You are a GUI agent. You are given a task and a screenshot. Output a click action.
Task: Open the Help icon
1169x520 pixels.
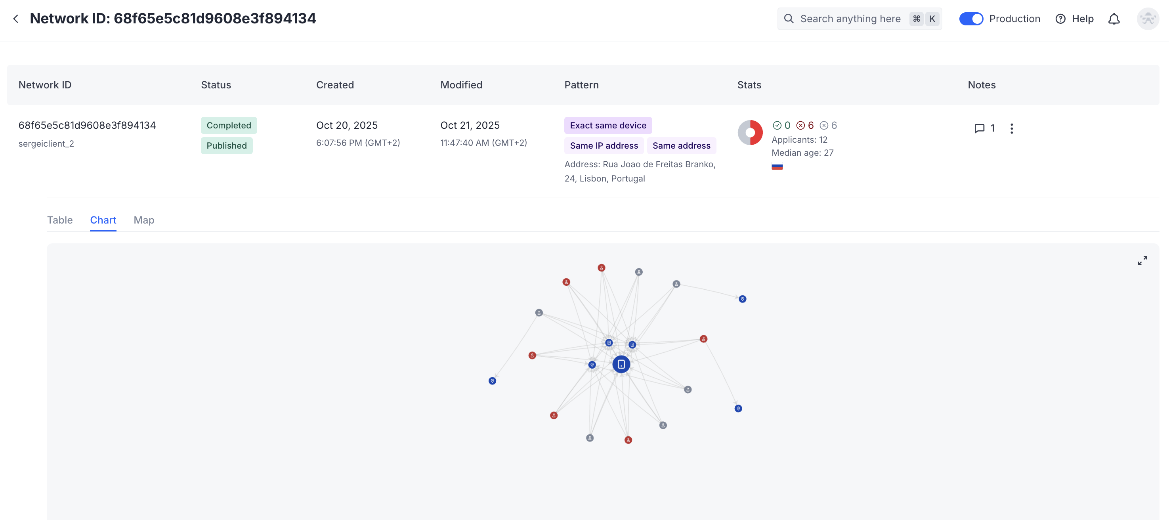[1060, 19]
